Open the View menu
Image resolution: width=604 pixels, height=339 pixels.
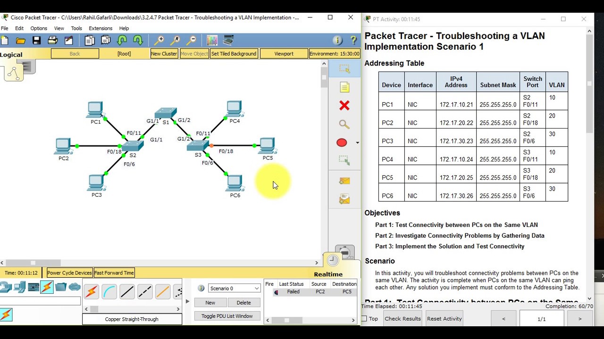(x=59, y=28)
